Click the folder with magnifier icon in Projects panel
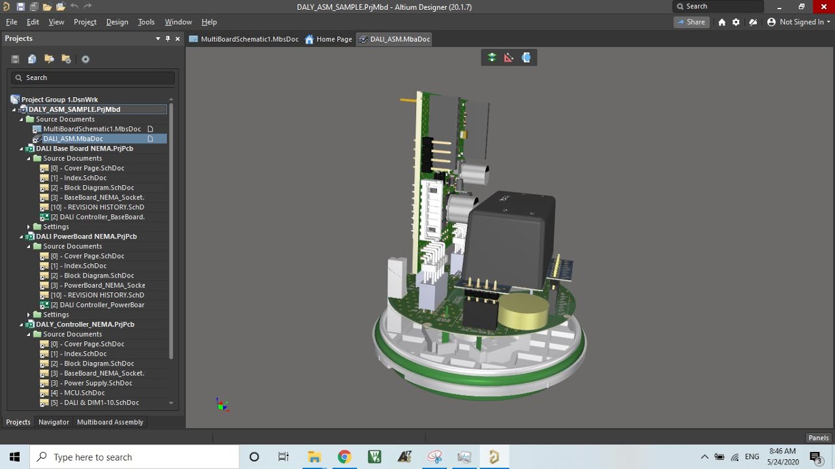The image size is (835, 469). tap(49, 59)
